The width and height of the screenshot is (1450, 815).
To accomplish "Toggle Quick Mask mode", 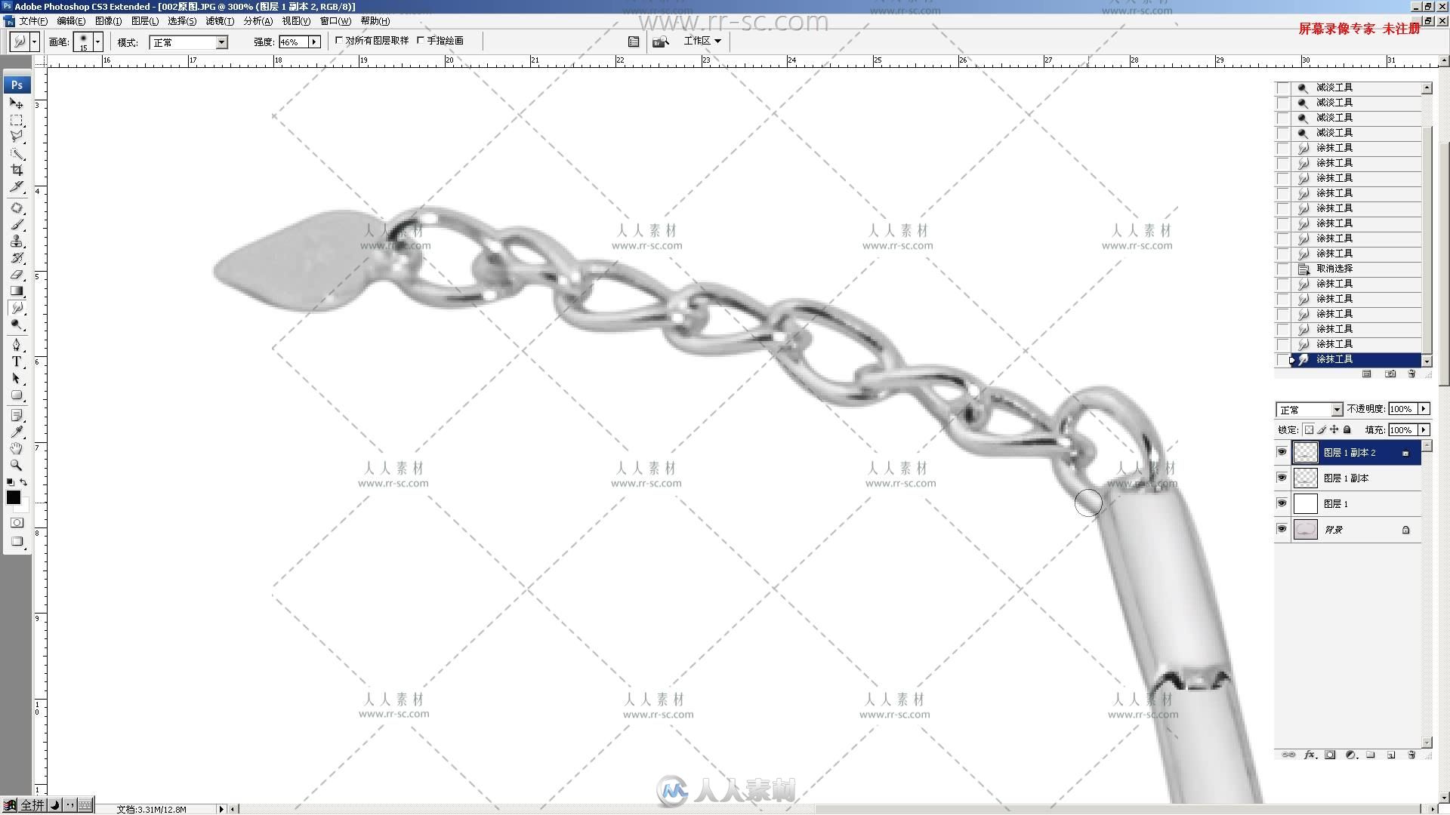I will (17, 523).
